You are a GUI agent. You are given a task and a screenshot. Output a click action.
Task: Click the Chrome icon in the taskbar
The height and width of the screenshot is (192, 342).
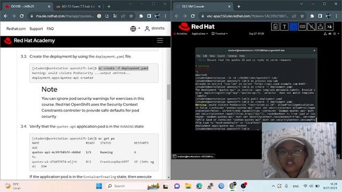(232, 186)
